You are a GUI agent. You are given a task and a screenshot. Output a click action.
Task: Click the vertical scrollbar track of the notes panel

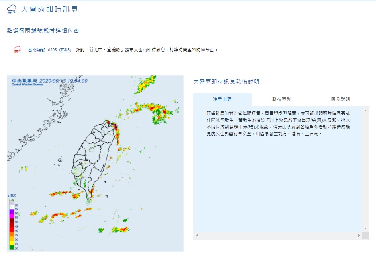(x=366, y=167)
